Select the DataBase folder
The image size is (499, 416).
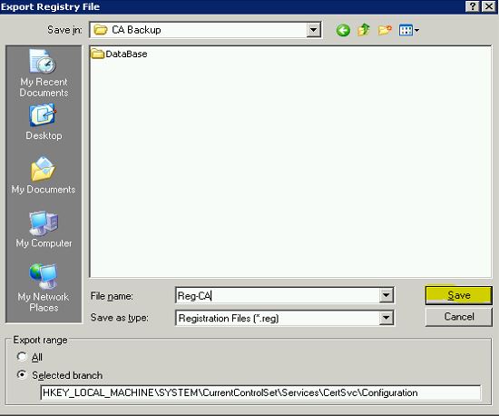pyautogui.click(x=120, y=54)
